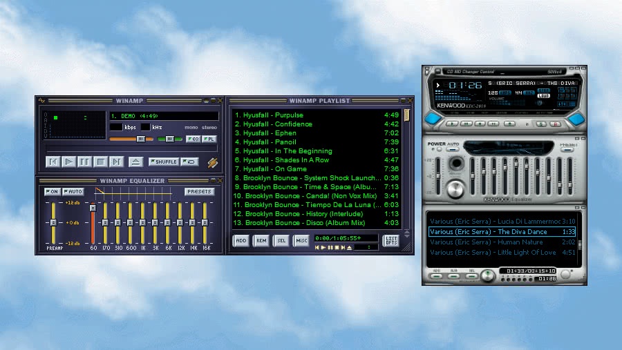Open file with Winamp eject button
This screenshot has width=622, height=350.
135,162
